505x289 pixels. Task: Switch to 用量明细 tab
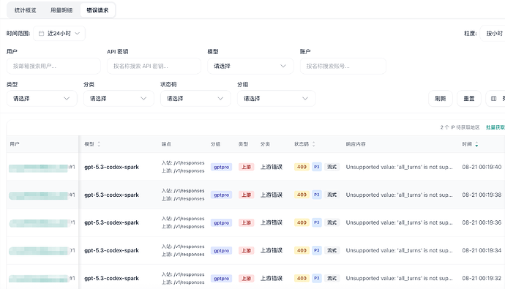click(61, 10)
